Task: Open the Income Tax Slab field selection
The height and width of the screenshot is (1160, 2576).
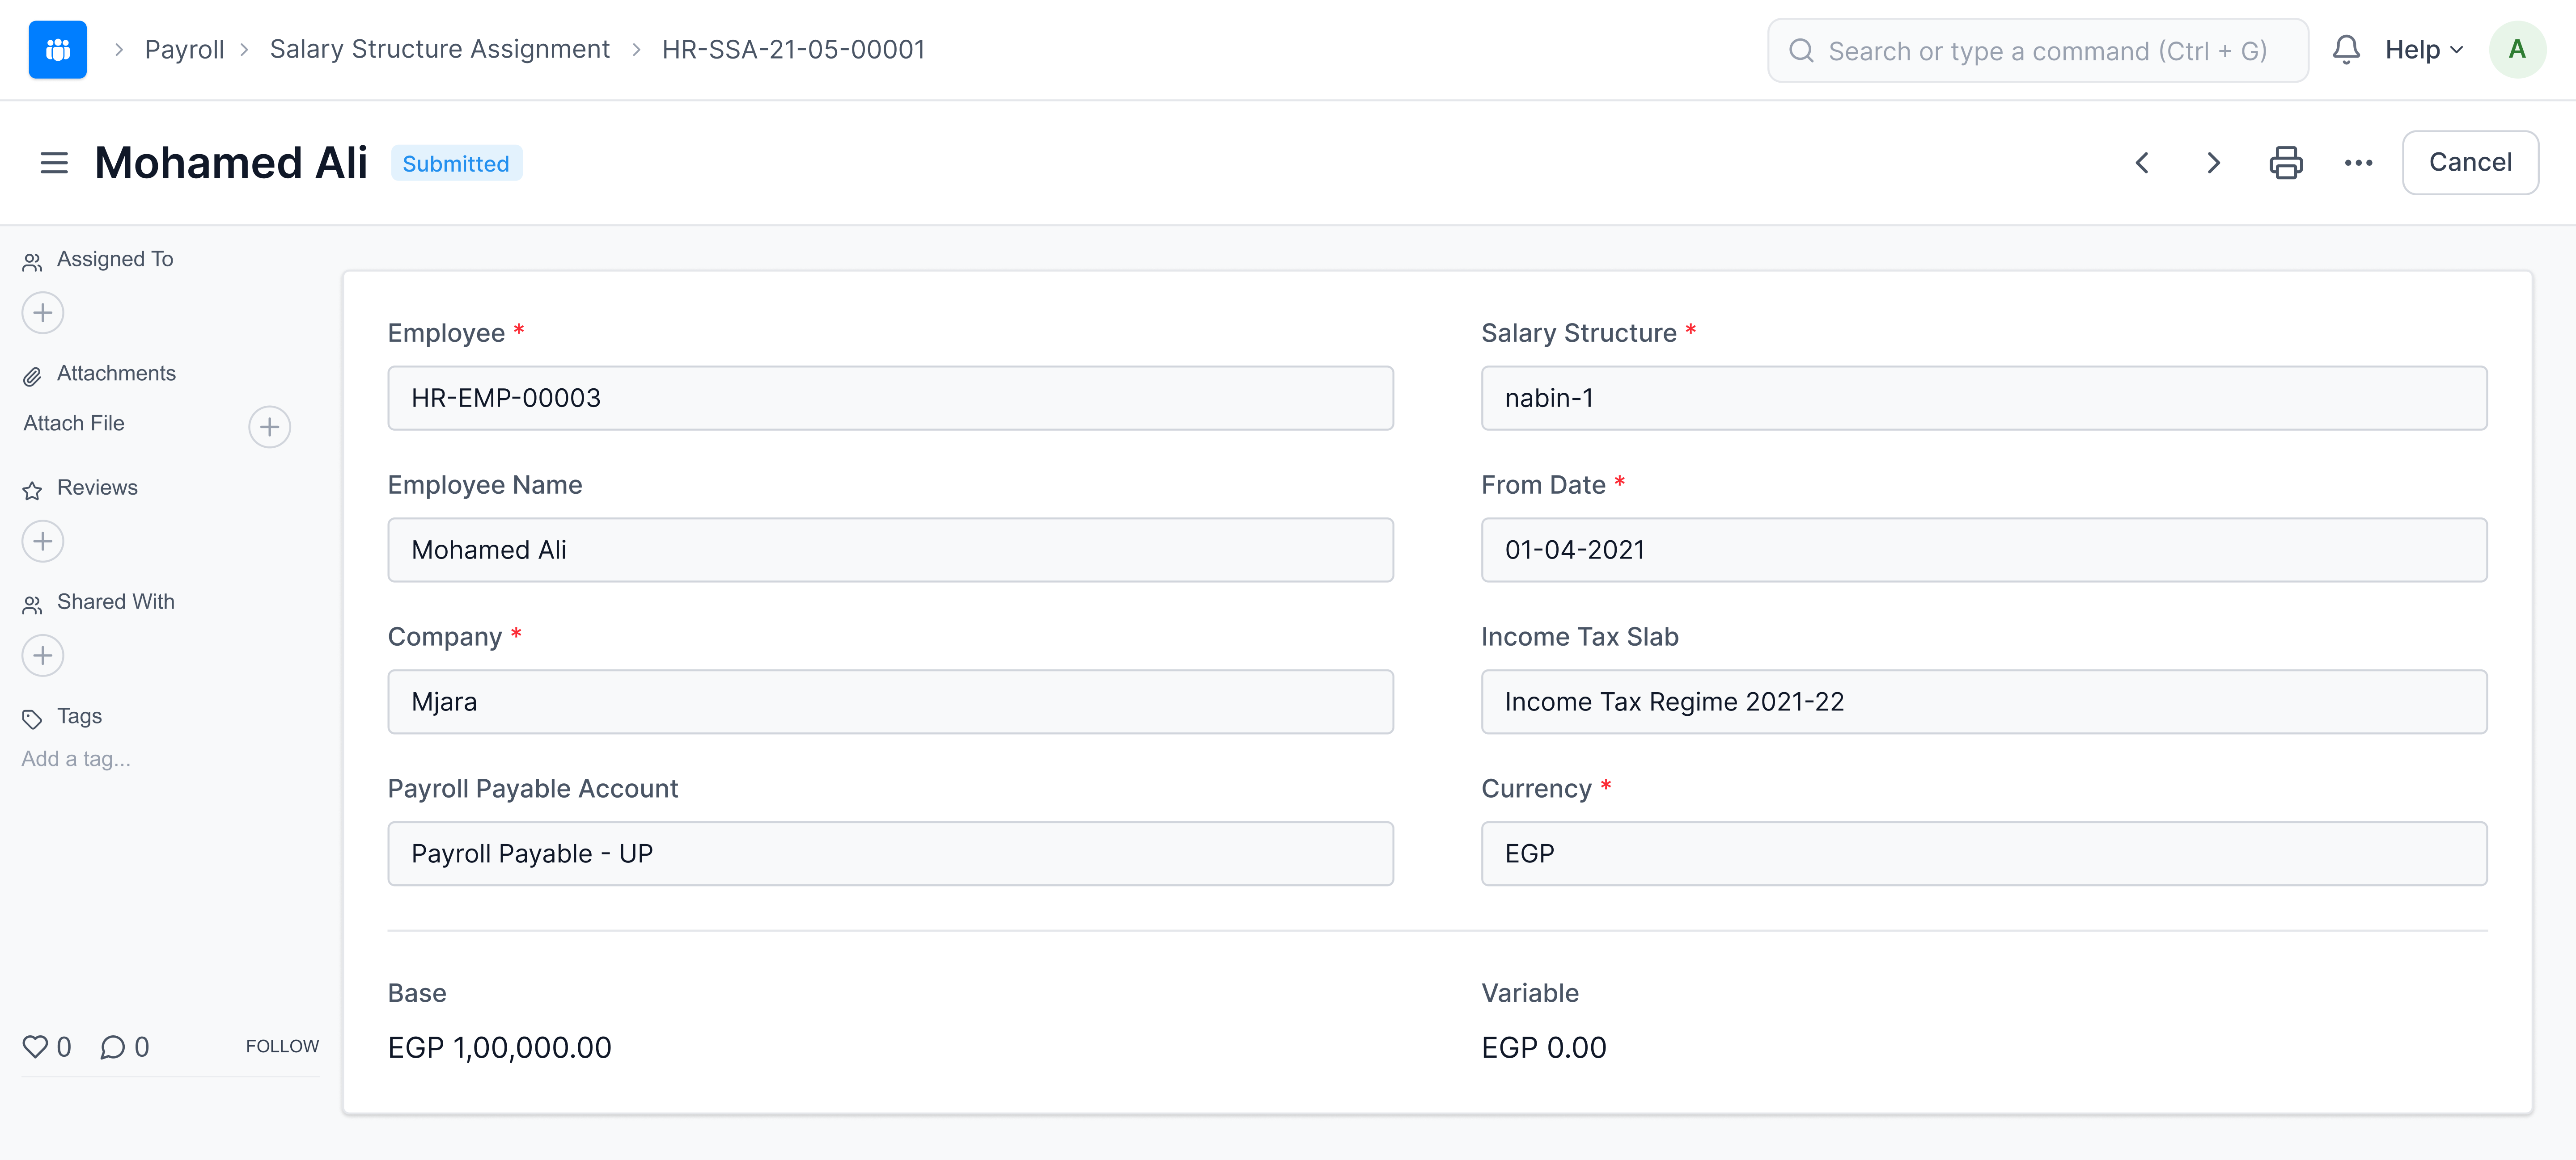Action: pos(1984,702)
